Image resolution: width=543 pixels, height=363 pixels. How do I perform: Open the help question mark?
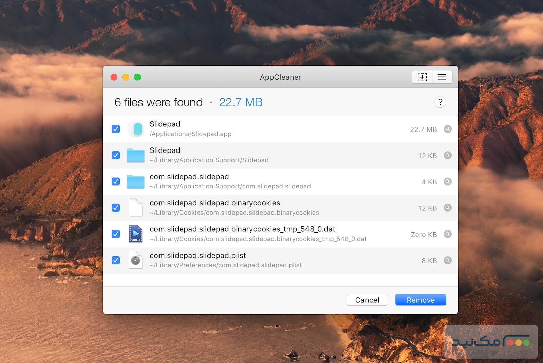pyautogui.click(x=440, y=102)
